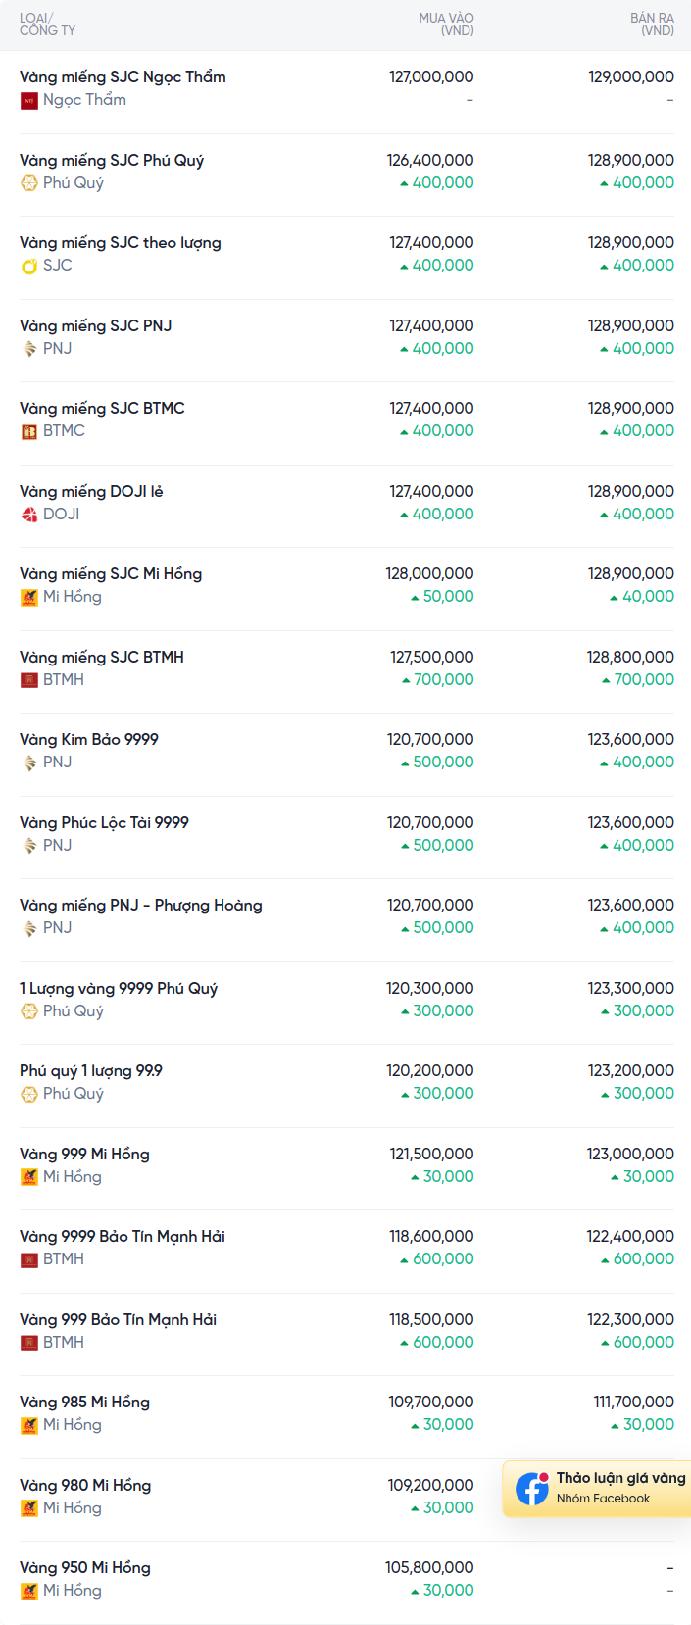Click the 1 Lượng vàng 9999 Phú Quý title
Screen dimensions: 691x1625
119,988
